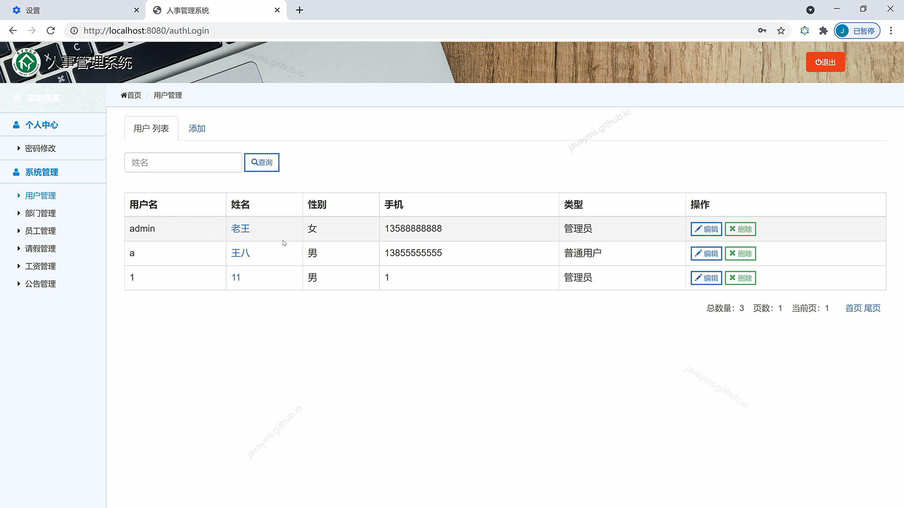Viewport: 904px width, 508px height.
Task: Click the key icon in the address bar
Action: click(762, 30)
